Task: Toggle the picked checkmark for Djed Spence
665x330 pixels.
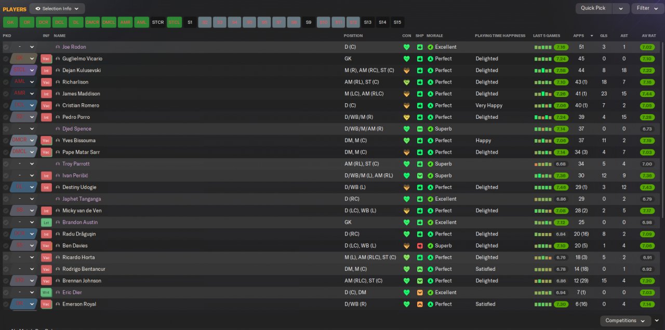Action: tap(6, 129)
